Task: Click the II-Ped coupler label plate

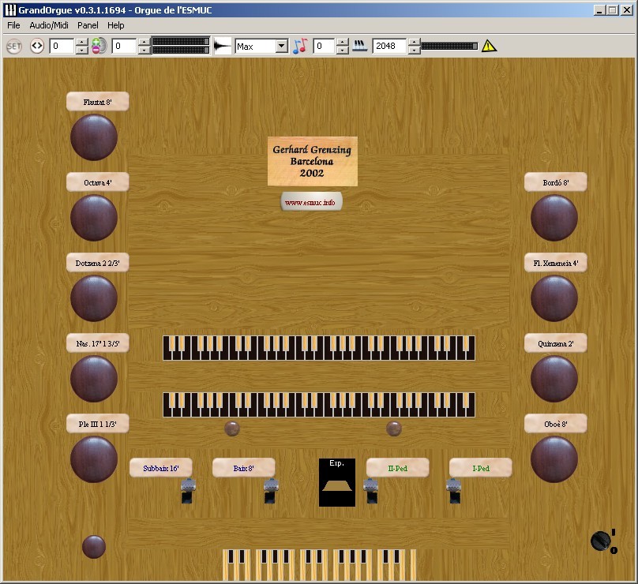Action: 397,468
